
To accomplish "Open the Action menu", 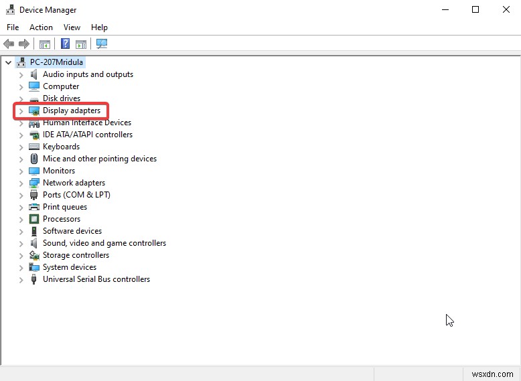I will pyautogui.click(x=41, y=27).
